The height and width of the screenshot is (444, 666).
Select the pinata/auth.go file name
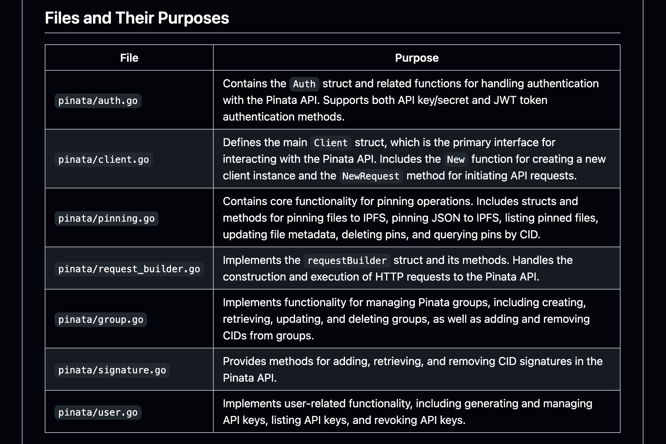click(x=98, y=101)
